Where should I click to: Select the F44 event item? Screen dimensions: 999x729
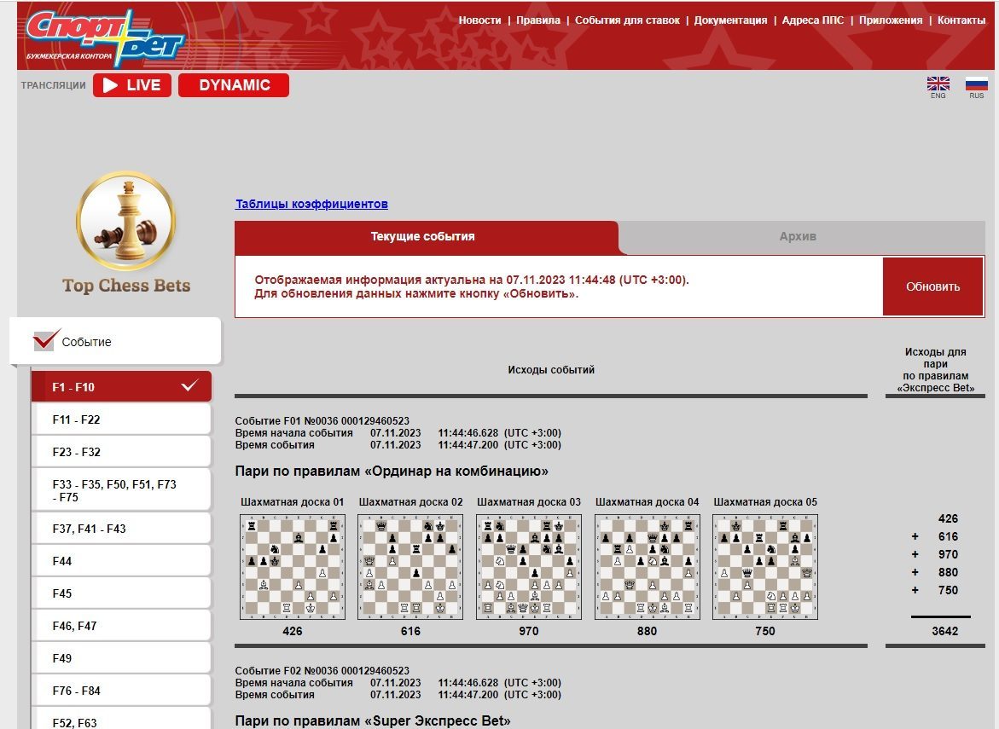(121, 561)
